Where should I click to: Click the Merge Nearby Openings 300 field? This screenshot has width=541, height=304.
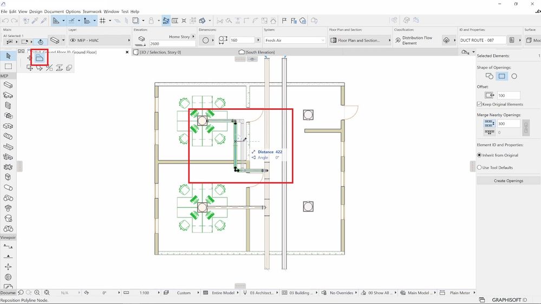(509, 124)
